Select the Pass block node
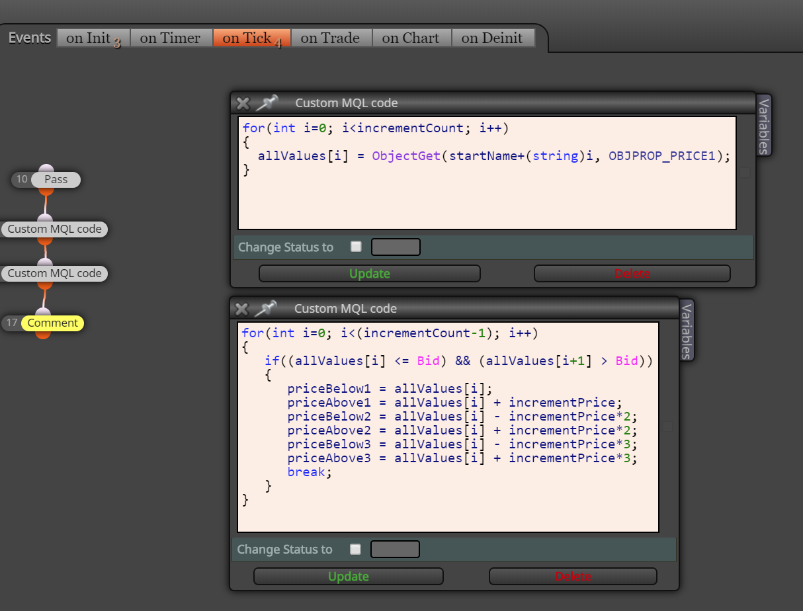Screen dimensions: 803x611 (56, 179)
